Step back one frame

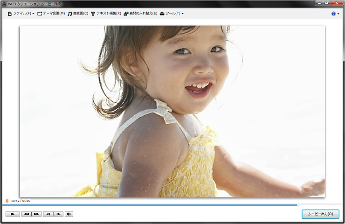pos(48,214)
